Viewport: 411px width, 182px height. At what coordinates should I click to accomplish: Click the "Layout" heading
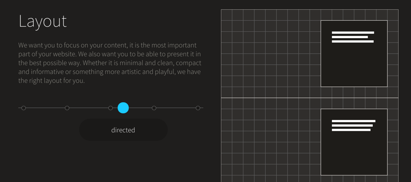coord(43,21)
